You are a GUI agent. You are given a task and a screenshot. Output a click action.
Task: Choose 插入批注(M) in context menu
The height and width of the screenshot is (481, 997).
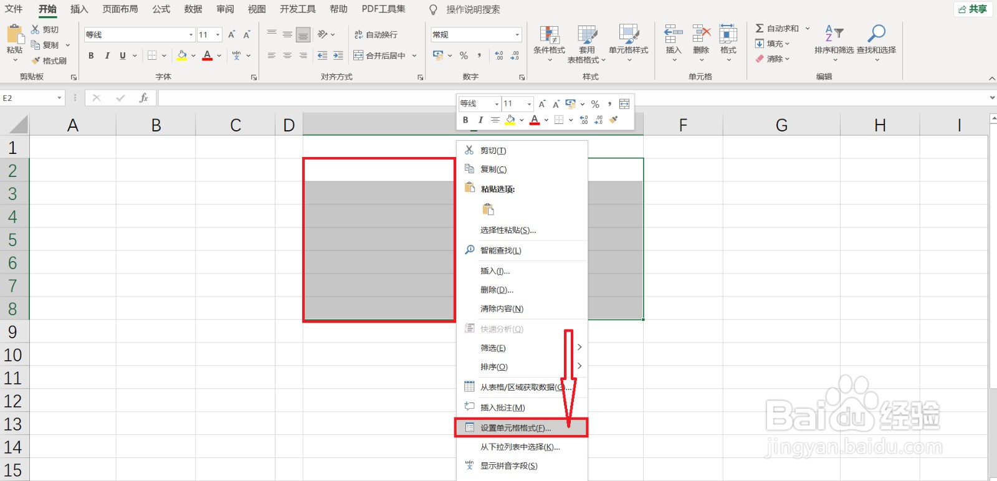(x=522, y=407)
